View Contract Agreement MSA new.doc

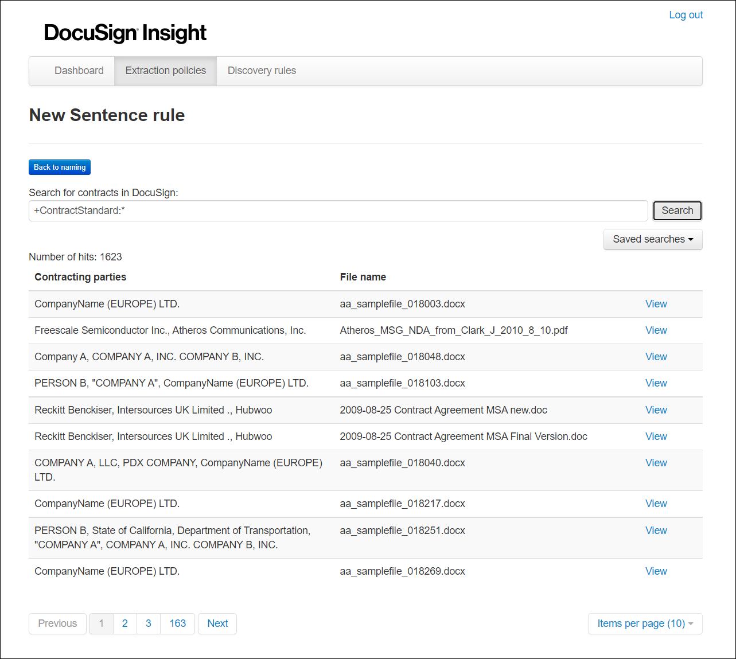[x=656, y=410]
